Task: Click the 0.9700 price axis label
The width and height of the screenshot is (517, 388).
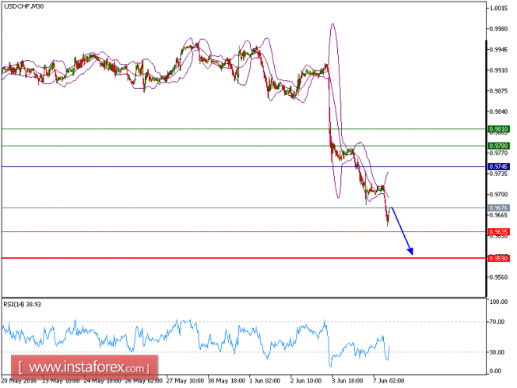Action: click(x=499, y=194)
